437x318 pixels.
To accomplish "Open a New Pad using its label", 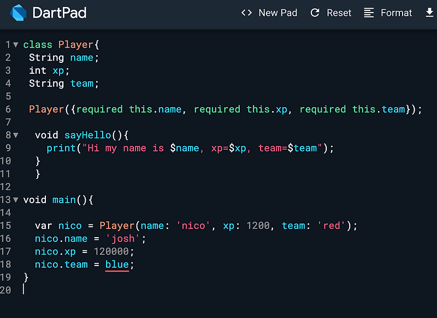I will [278, 13].
